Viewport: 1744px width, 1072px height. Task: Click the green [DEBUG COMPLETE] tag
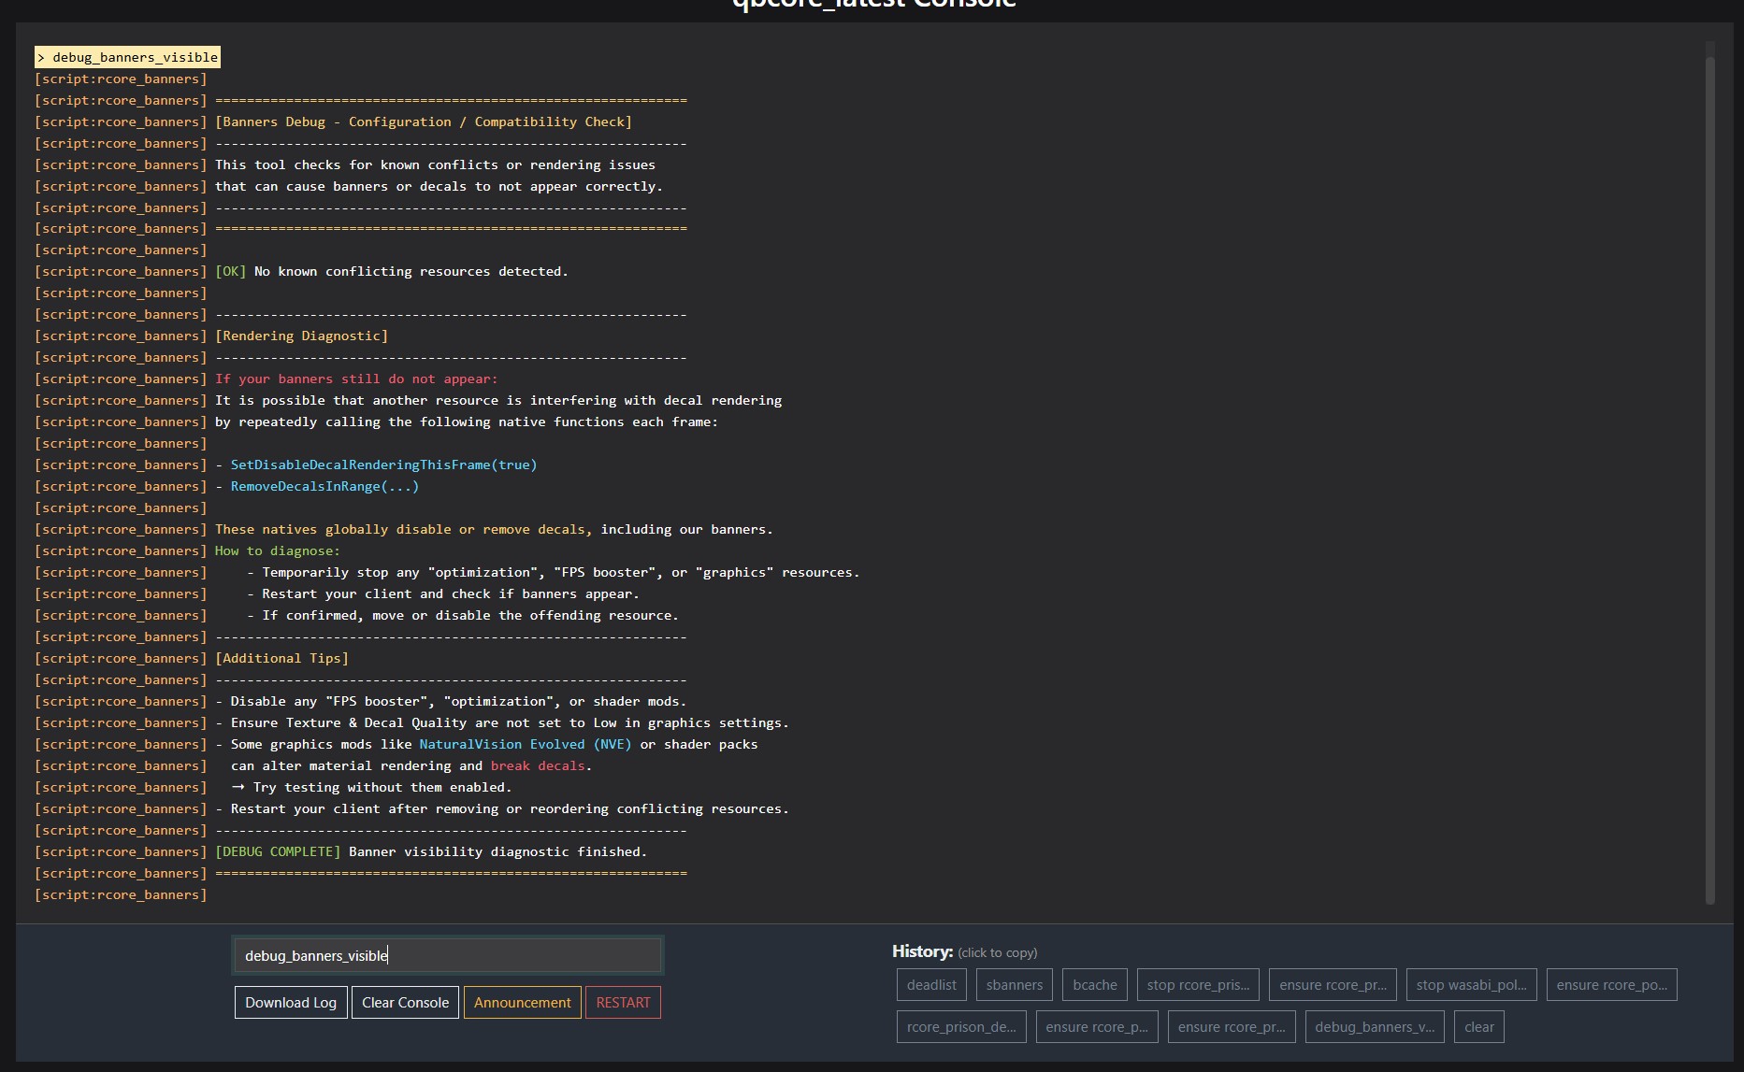click(x=278, y=851)
